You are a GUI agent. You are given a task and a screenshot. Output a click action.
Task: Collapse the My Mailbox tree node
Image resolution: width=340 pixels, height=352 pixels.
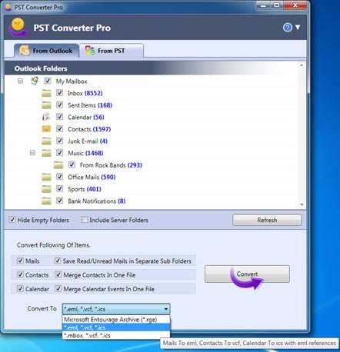point(20,81)
